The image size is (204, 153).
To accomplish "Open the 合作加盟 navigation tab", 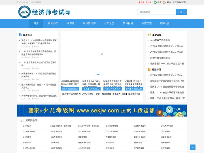I will [147, 23].
